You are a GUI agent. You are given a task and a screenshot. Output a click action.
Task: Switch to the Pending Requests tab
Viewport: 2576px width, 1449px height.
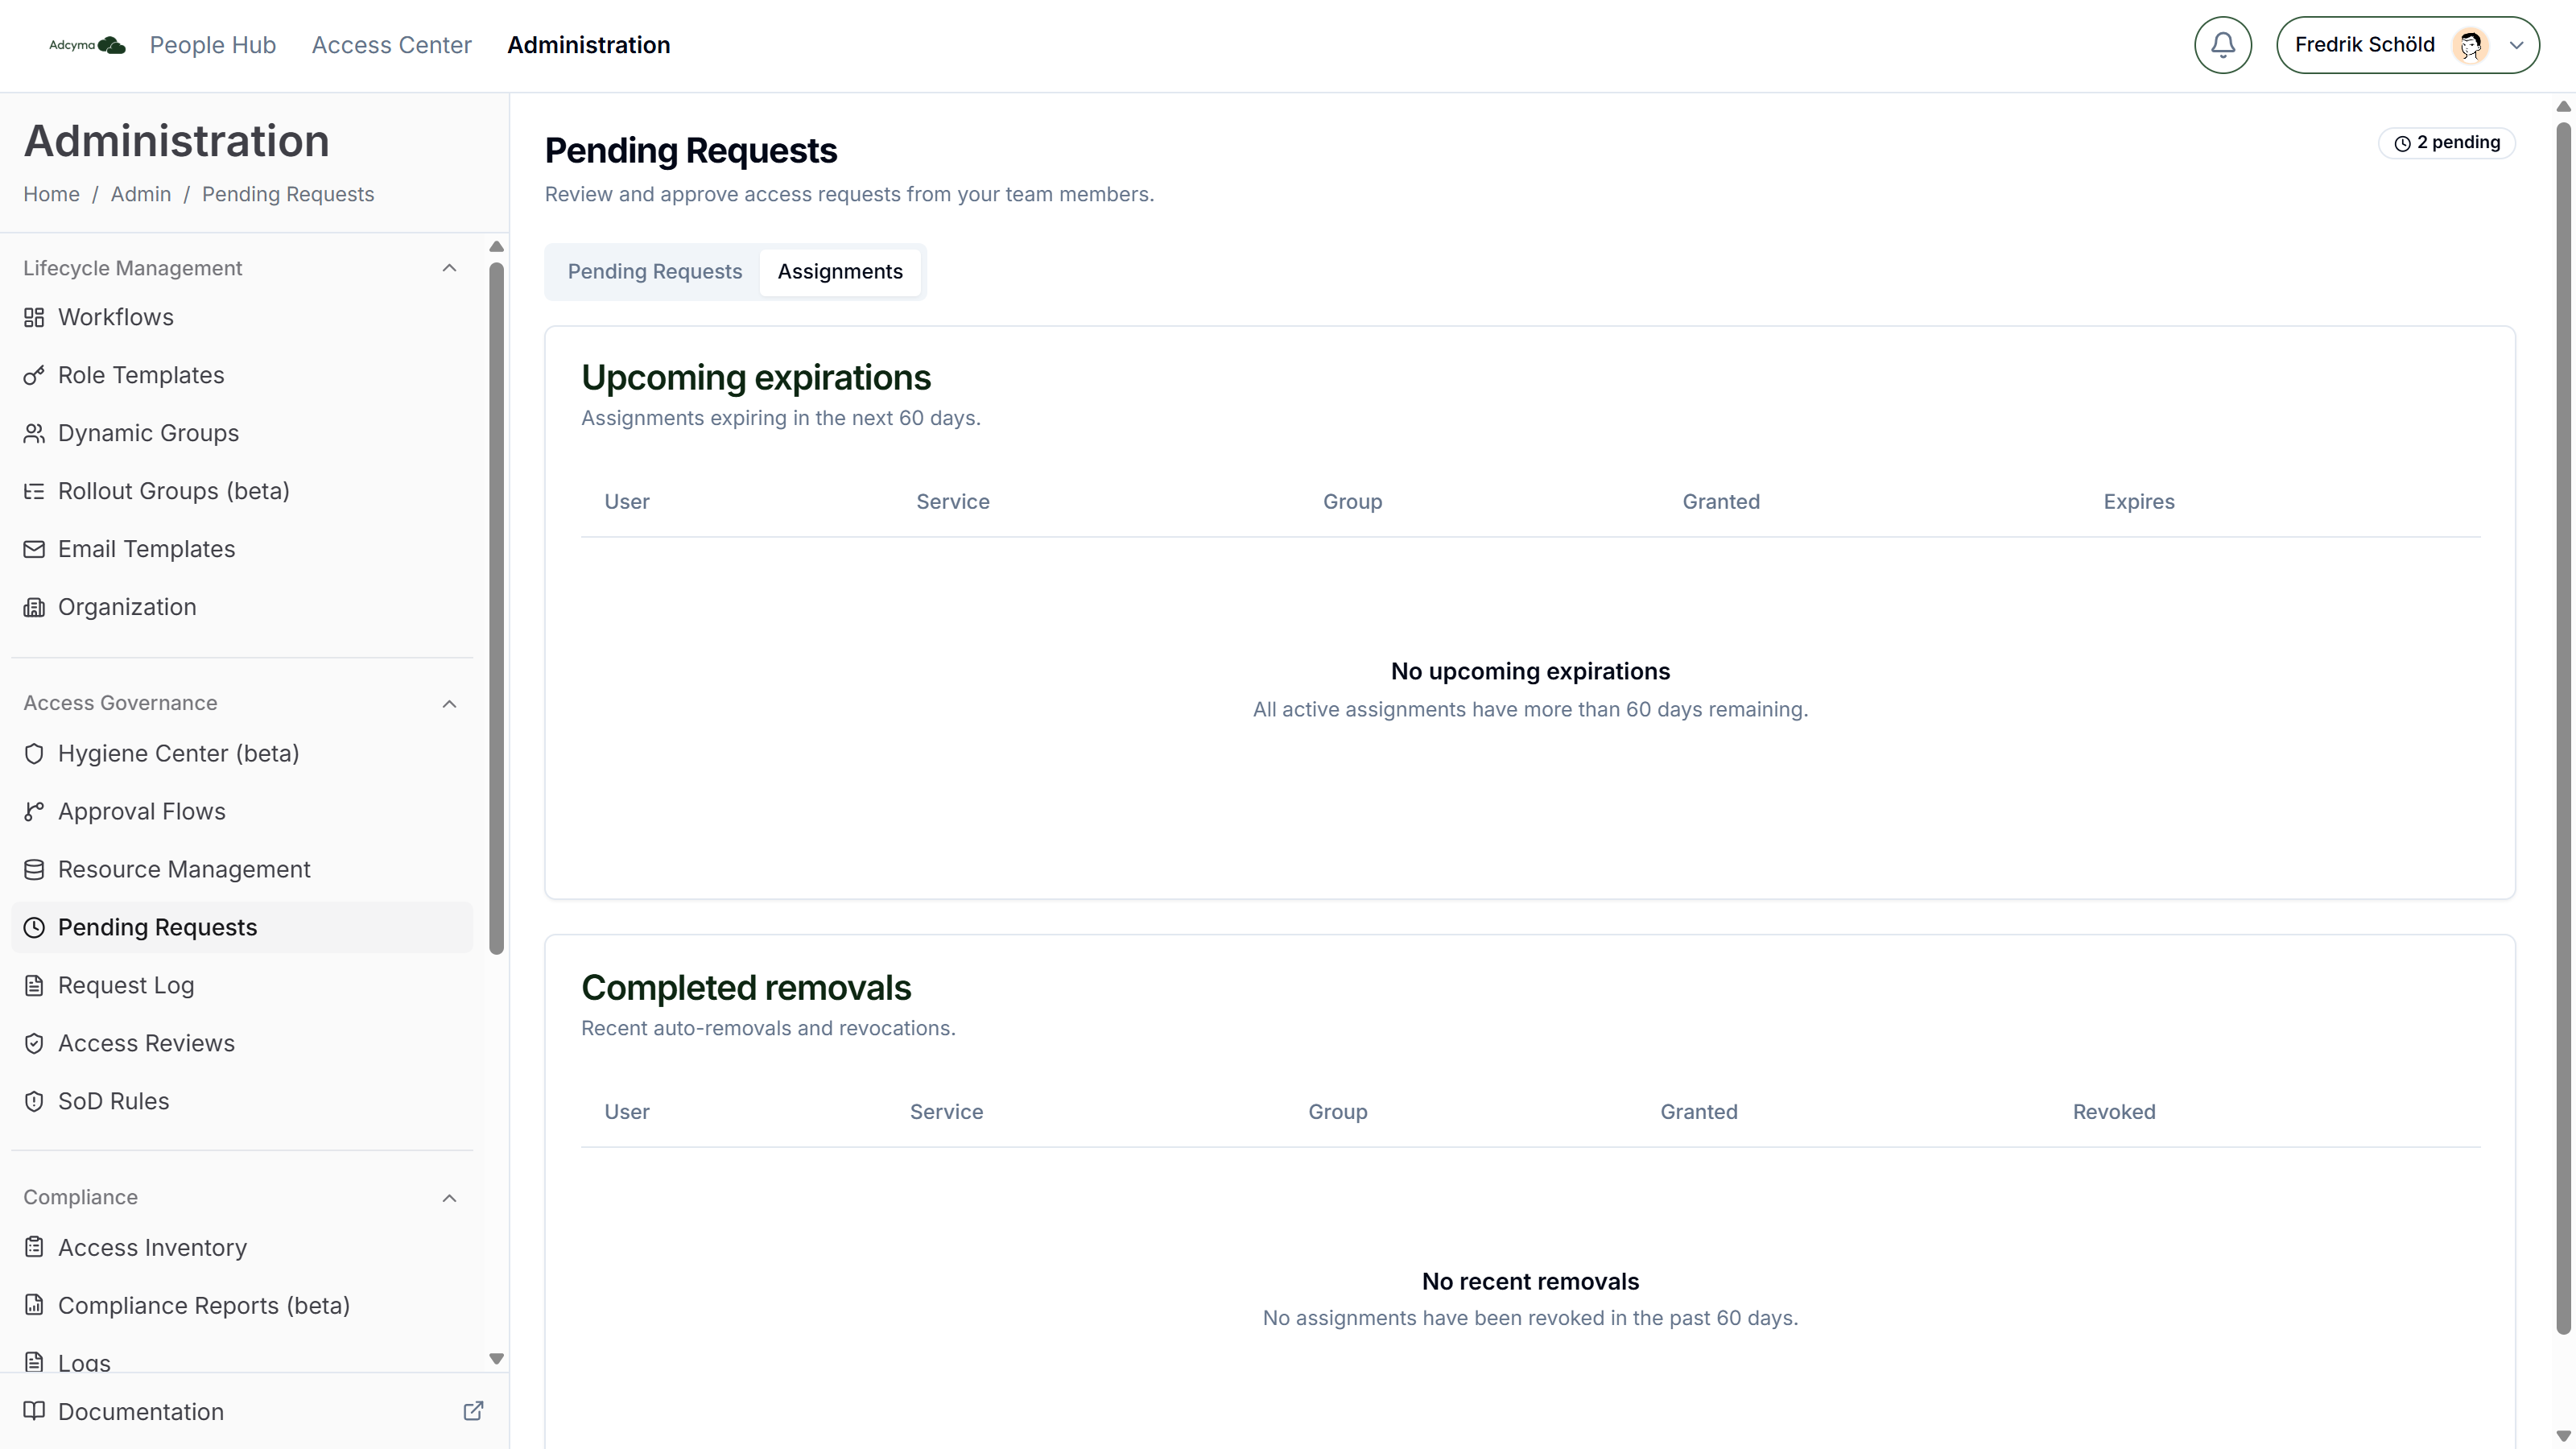point(654,272)
